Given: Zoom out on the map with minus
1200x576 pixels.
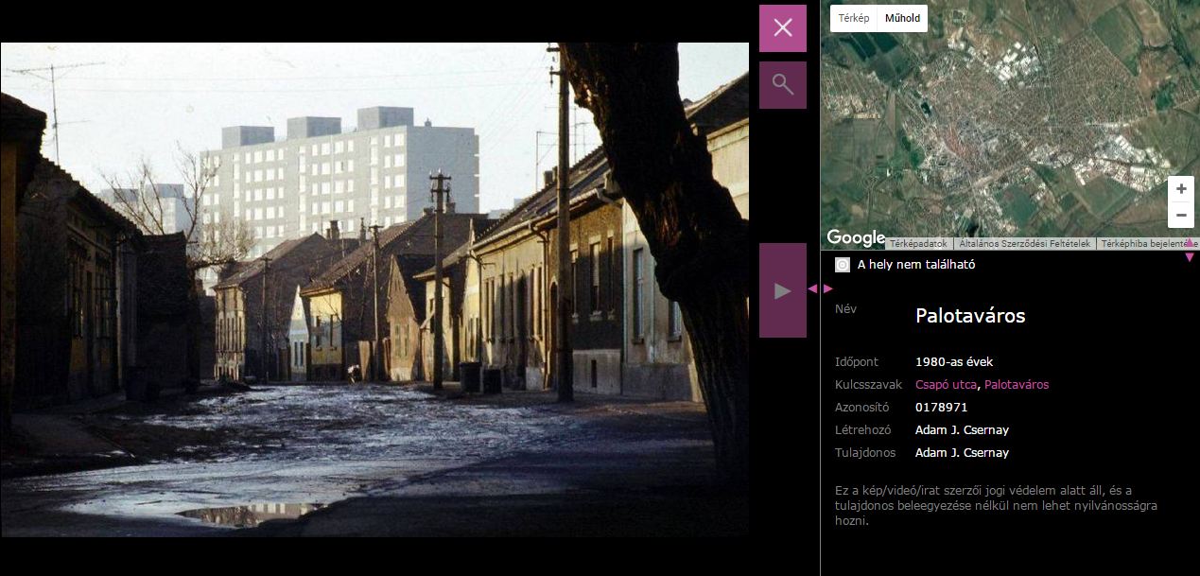Looking at the screenshot, I should (x=1180, y=216).
